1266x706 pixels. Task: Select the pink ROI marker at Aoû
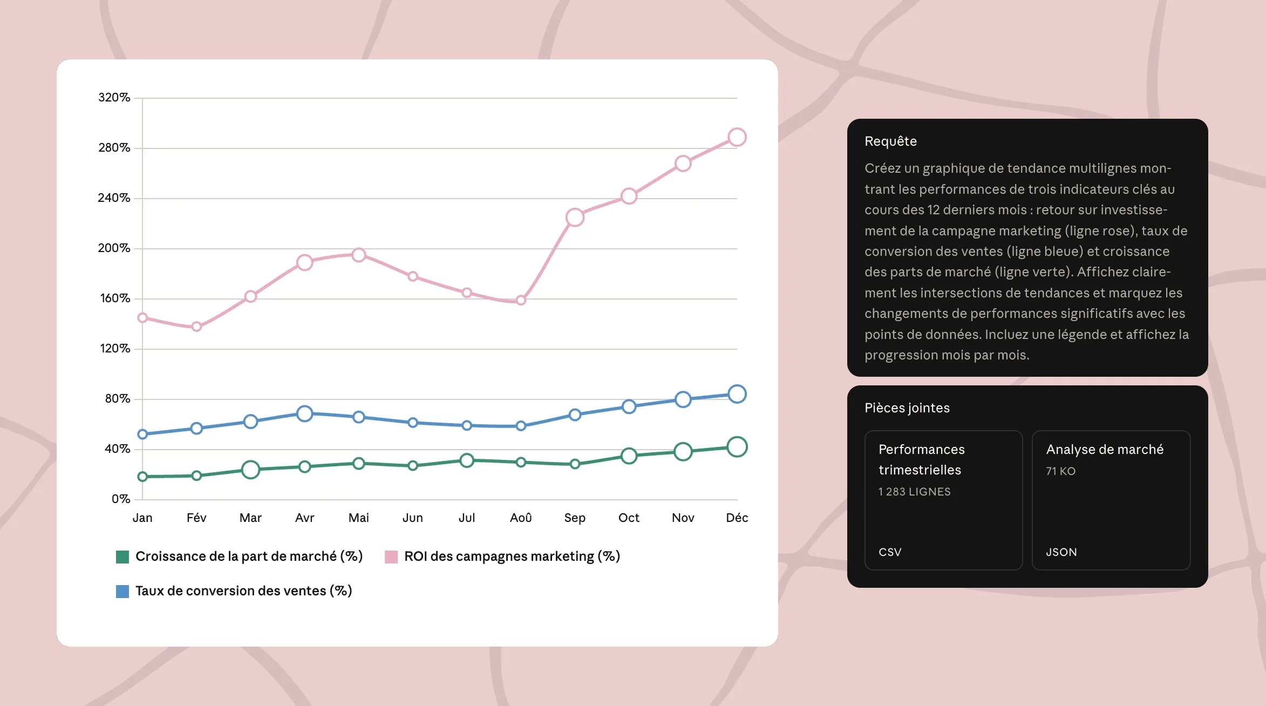521,300
